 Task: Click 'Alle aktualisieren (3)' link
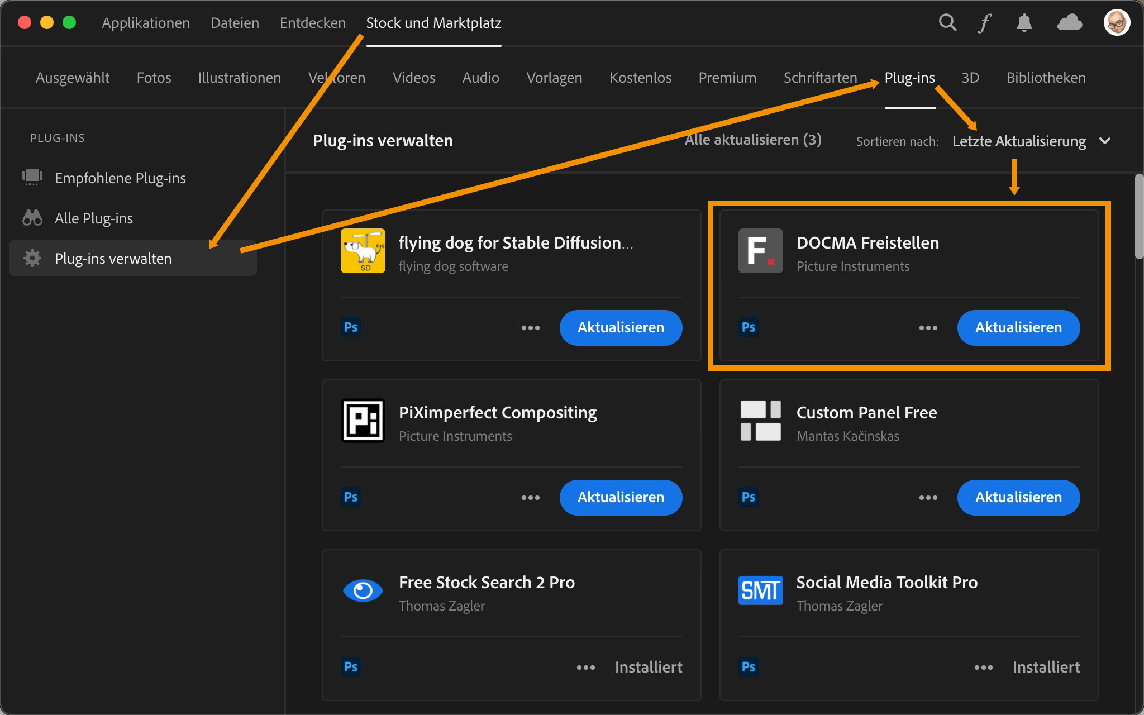[752, 140]
